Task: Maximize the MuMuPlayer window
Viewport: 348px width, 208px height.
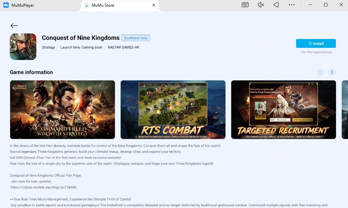Action: 326,5
